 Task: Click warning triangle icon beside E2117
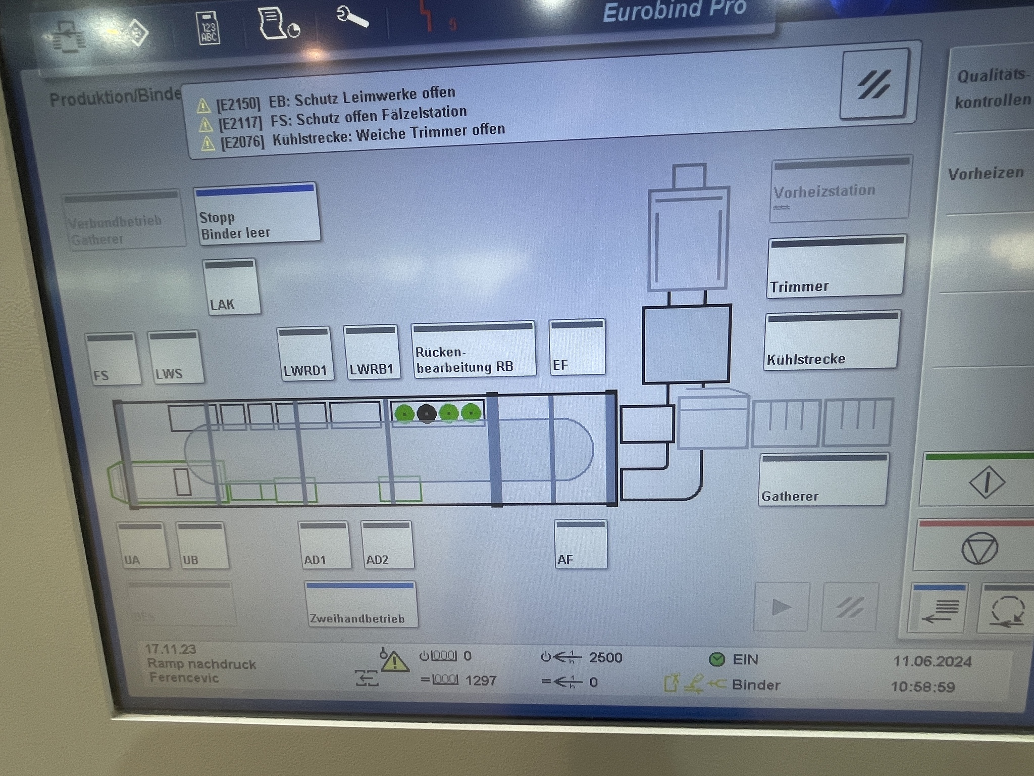coord(205,124)
